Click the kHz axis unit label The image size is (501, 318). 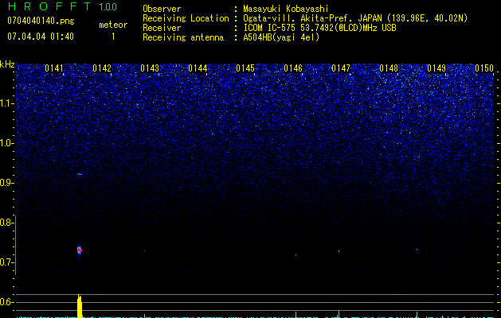pos(7,64)
